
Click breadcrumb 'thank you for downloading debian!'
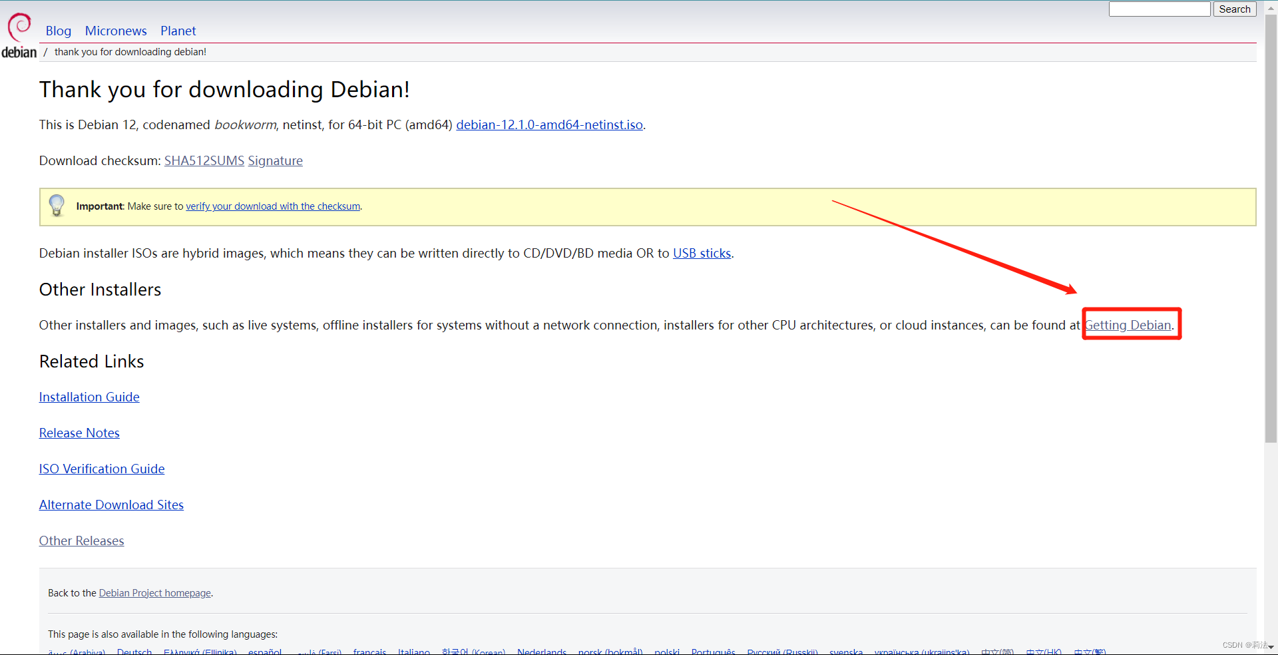tap(130, 52)
